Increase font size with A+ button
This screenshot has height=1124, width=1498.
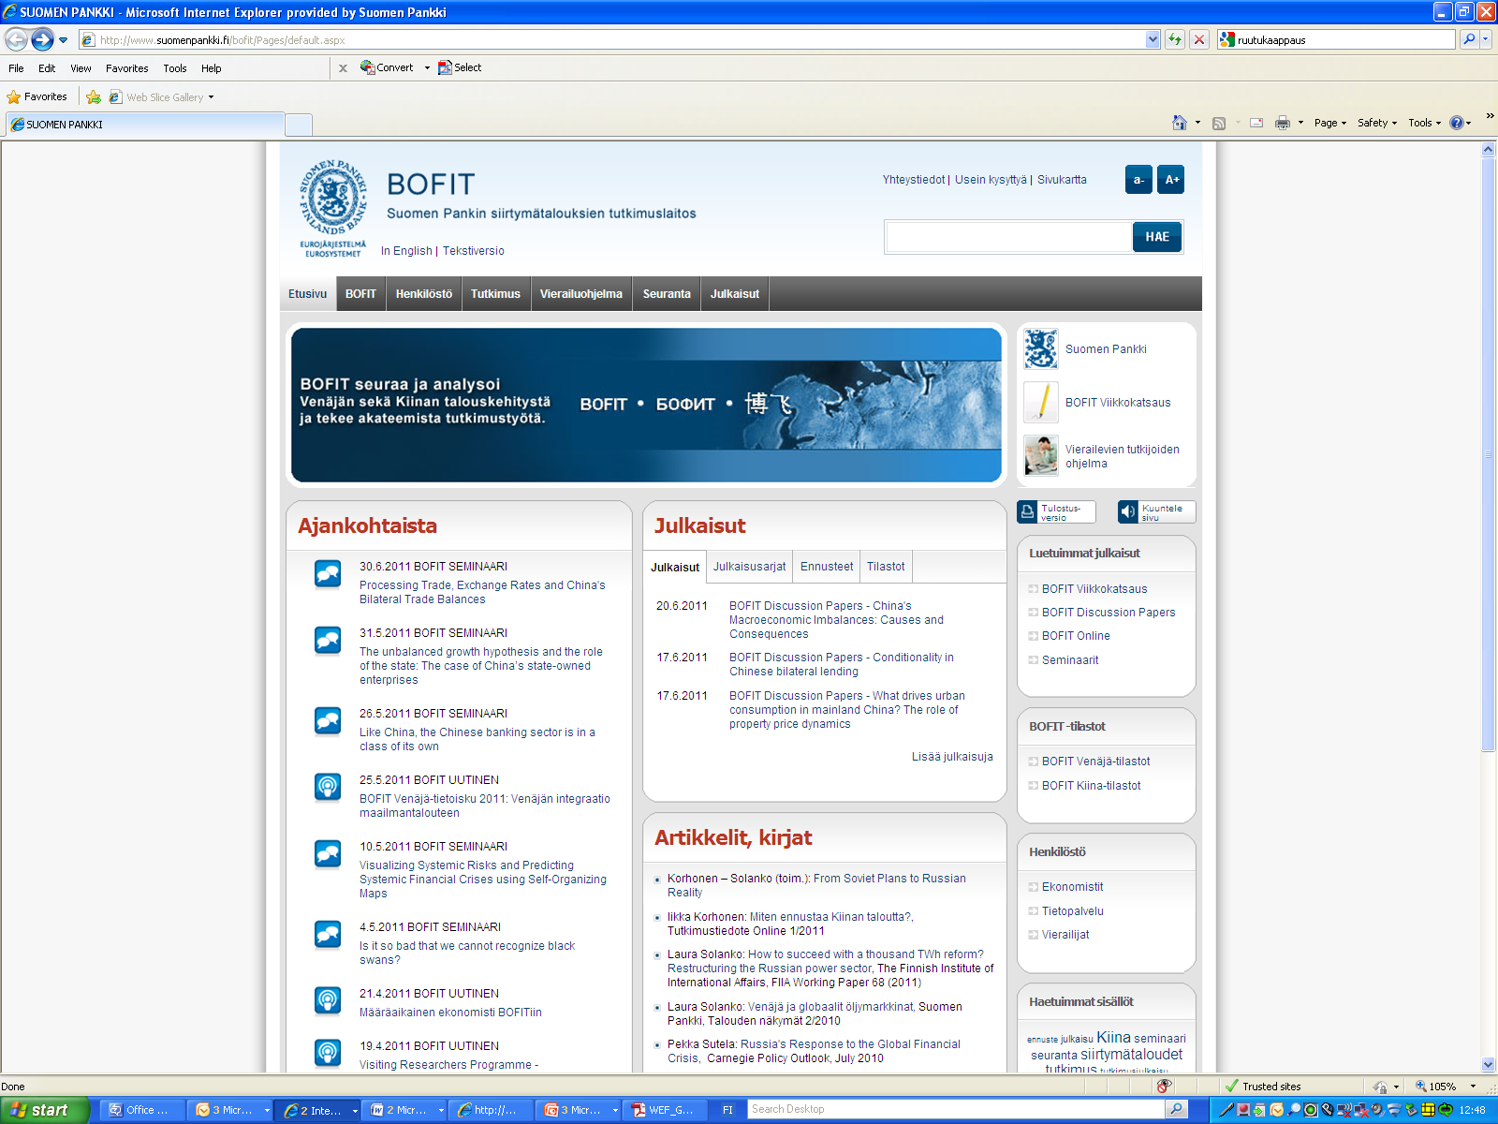1171,180
